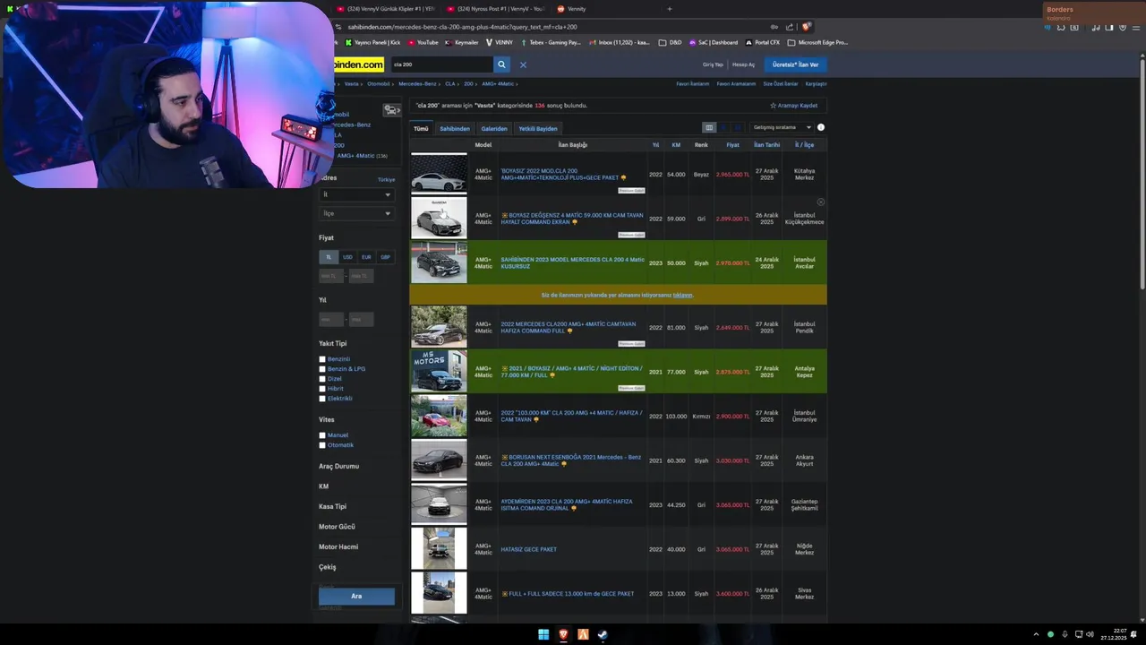The height and width of the screenshot is (645, 1146).
Task: Click the Windows Start button
Action: click(543, 634)
